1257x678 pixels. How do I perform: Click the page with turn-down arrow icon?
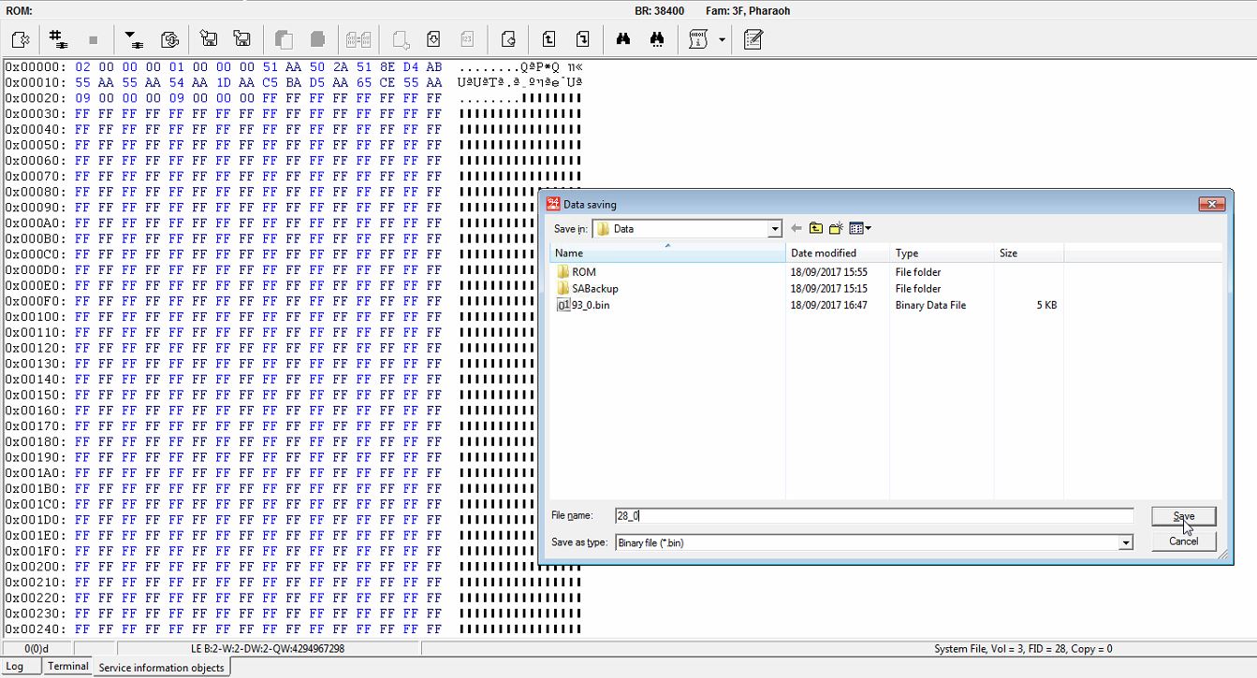(582, 39)
